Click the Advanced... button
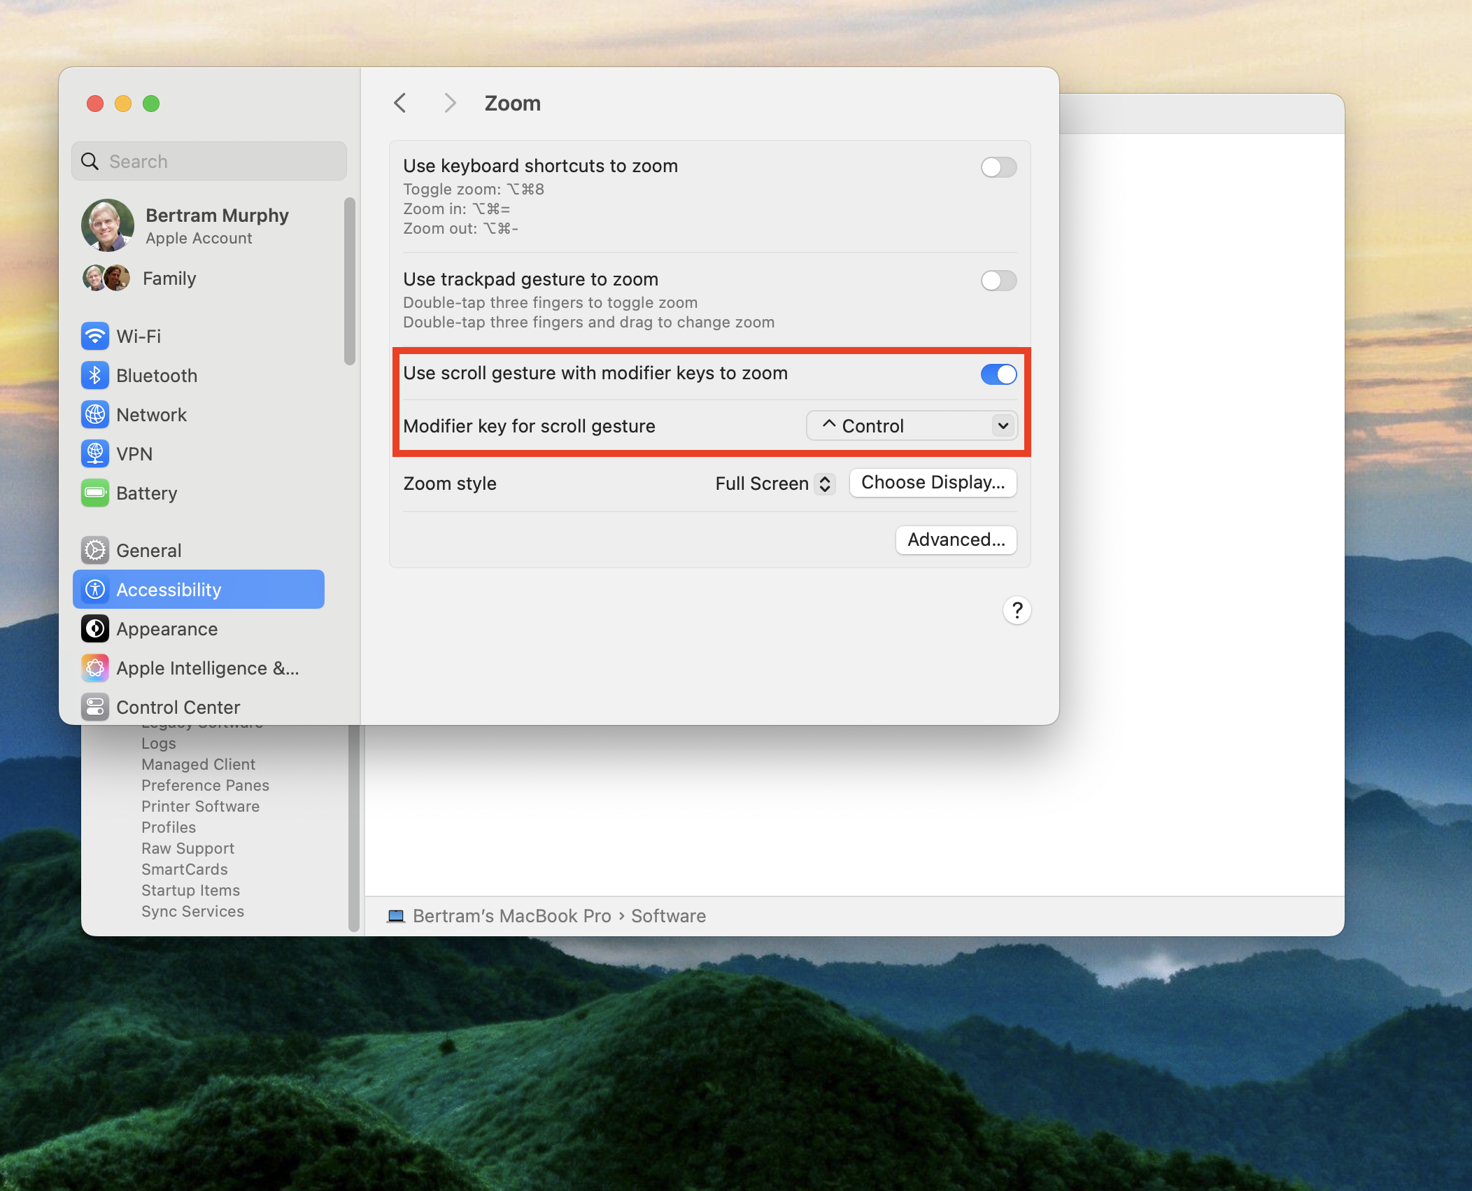The height and width of the screenshot is (1191, 1472). (956, 540)
